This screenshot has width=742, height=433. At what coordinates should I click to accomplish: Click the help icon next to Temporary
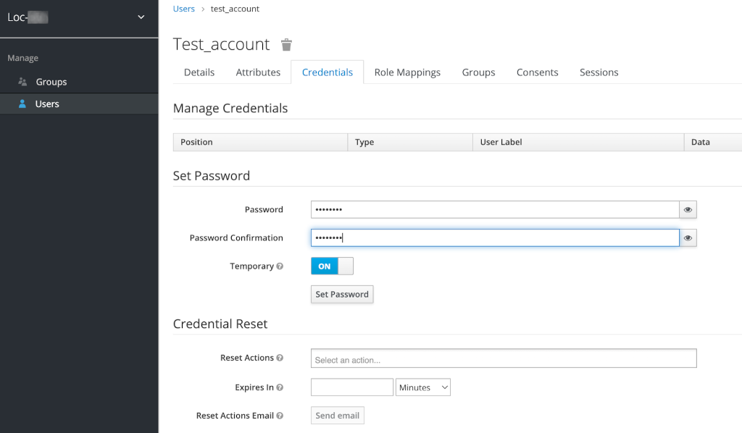pyautogui.click(x=280, y=266)
